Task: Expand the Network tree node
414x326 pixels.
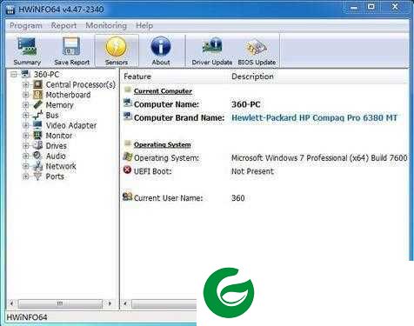Action: [x=25, y=166]
